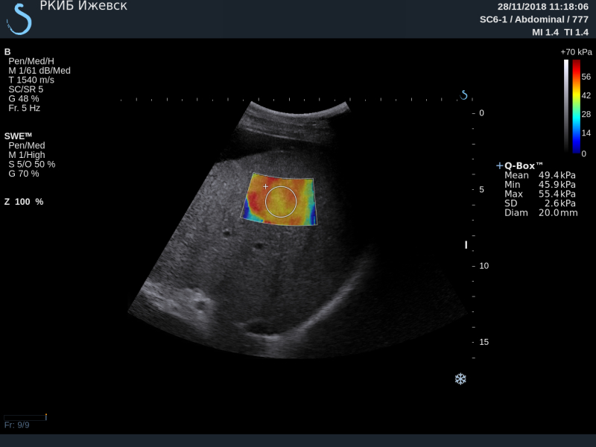Select the circular Q-Box region of interest
Screen dimensions: 596x447
281,202
